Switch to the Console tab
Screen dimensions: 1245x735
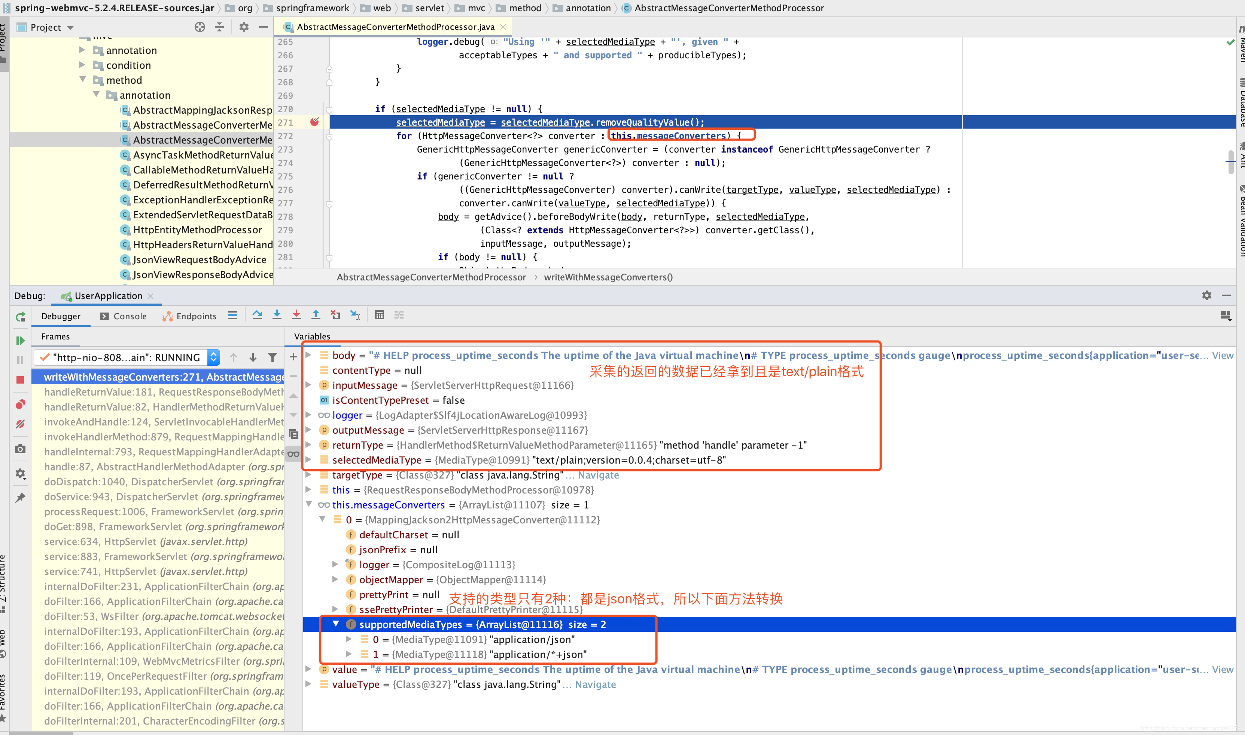[x=124, y=317]
